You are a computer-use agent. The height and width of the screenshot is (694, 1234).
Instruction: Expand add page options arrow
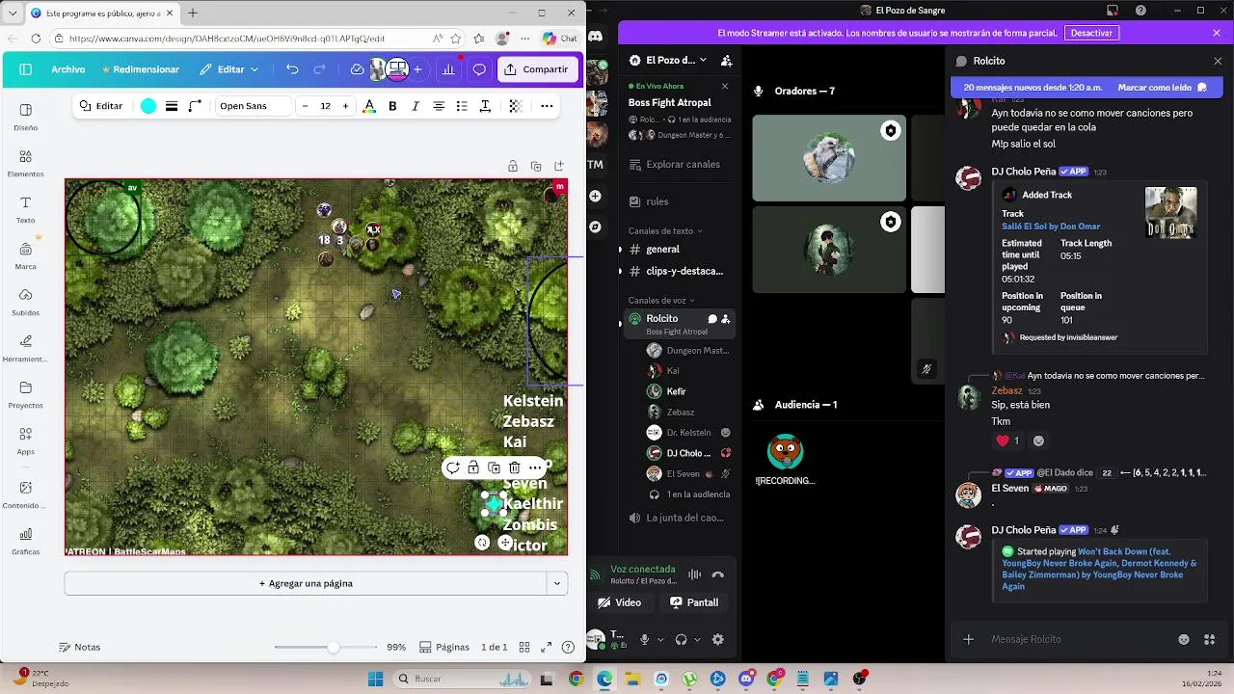(557, 583)
